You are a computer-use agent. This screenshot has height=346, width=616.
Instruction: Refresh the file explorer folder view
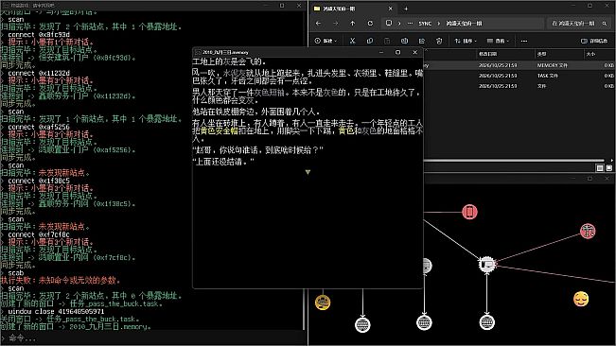(370, 23)
